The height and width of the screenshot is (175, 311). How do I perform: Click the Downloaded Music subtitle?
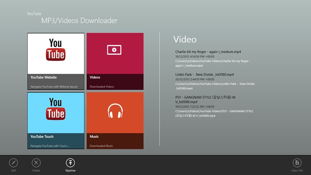(x=102, y=146)
